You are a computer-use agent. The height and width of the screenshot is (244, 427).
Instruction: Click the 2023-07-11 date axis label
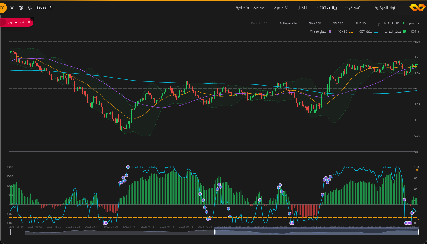click(x=186, y=227)
